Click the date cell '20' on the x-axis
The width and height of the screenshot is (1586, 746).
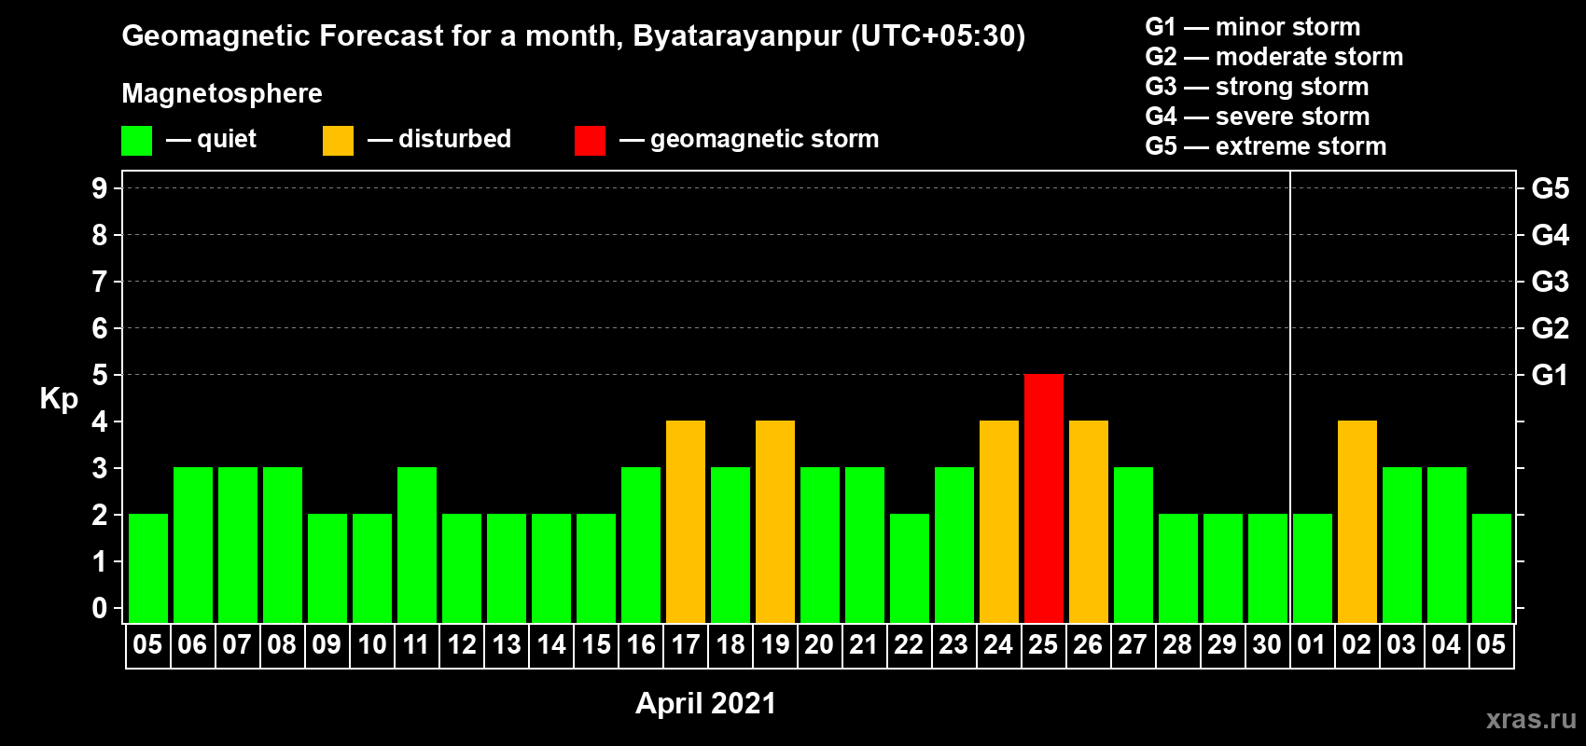[x=819, y=645]
